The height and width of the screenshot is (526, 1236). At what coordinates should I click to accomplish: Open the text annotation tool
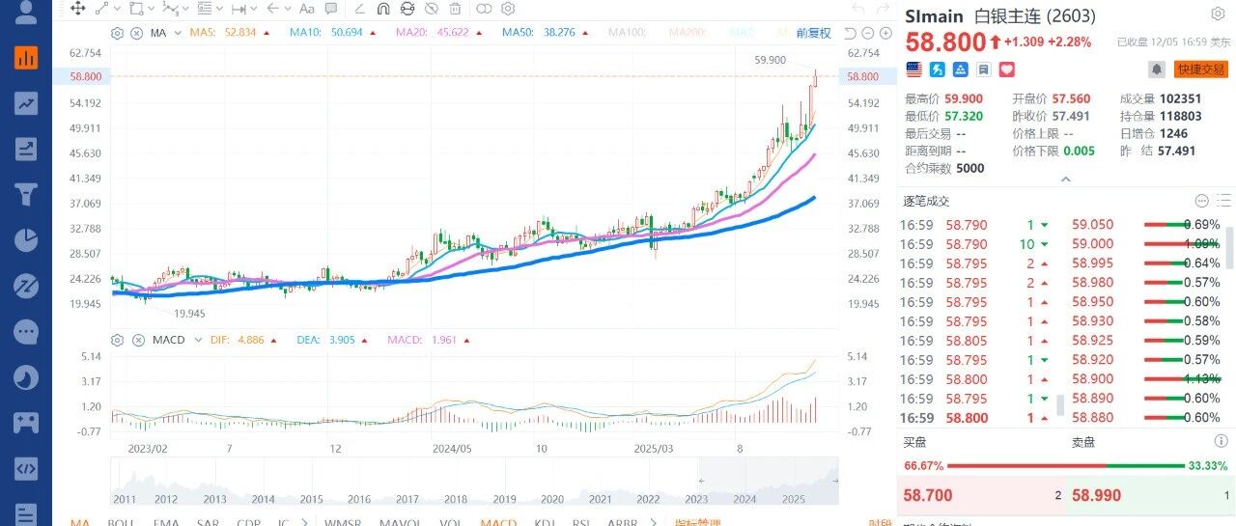pos(307,9)
